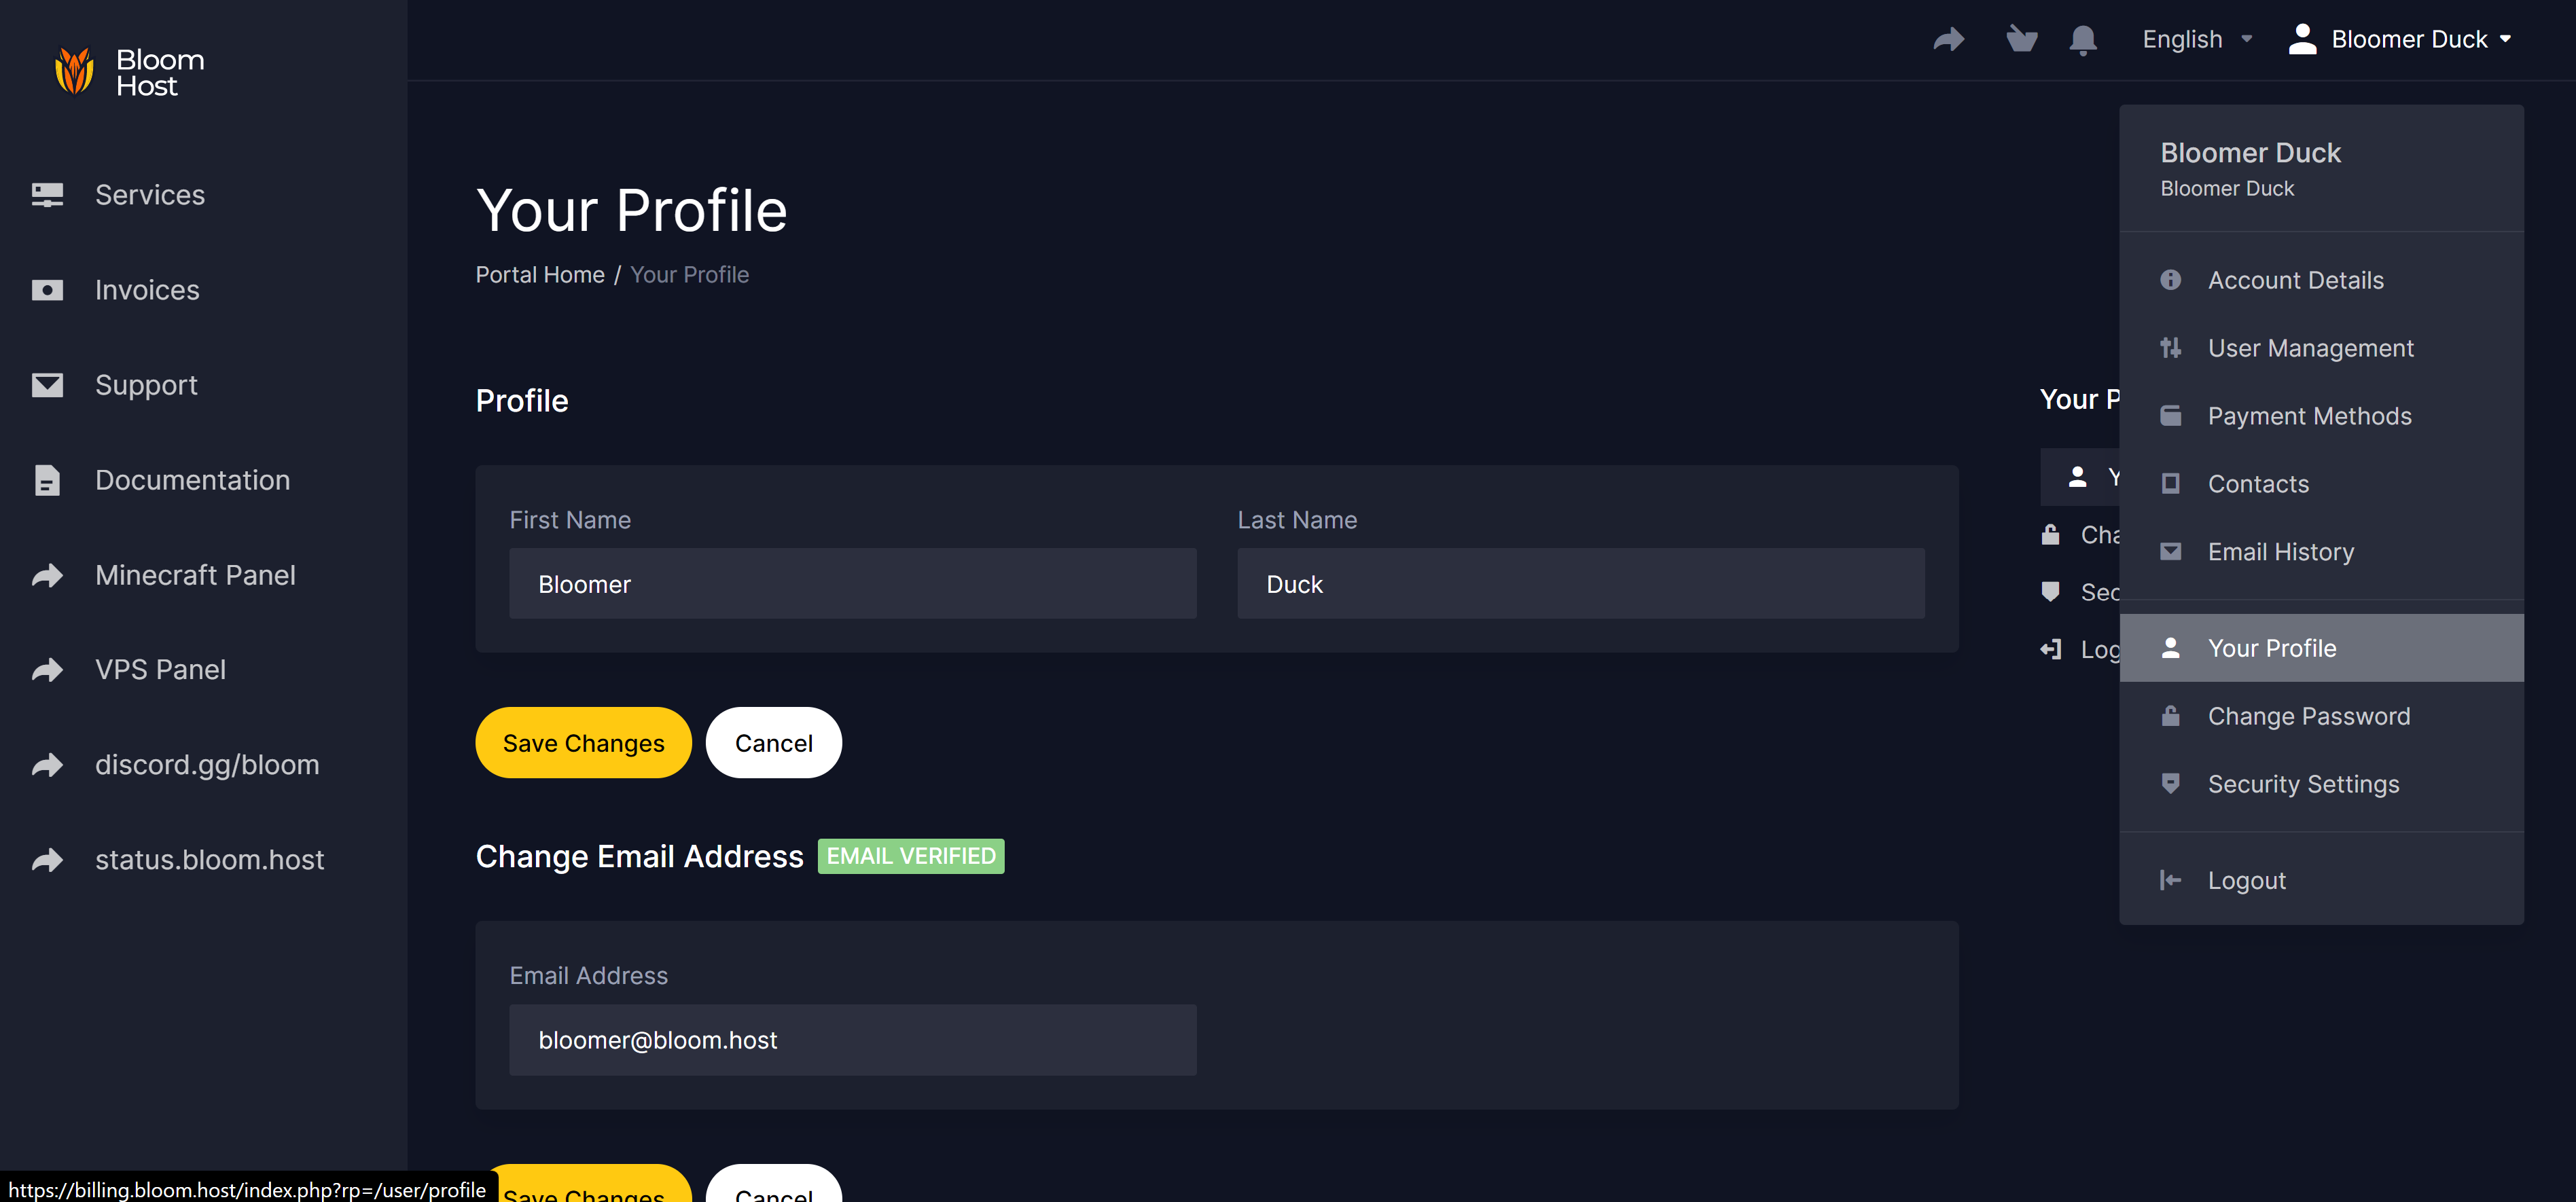Click the First Name input field
Screen dimensions: 2576x1202
pos(852,584)
